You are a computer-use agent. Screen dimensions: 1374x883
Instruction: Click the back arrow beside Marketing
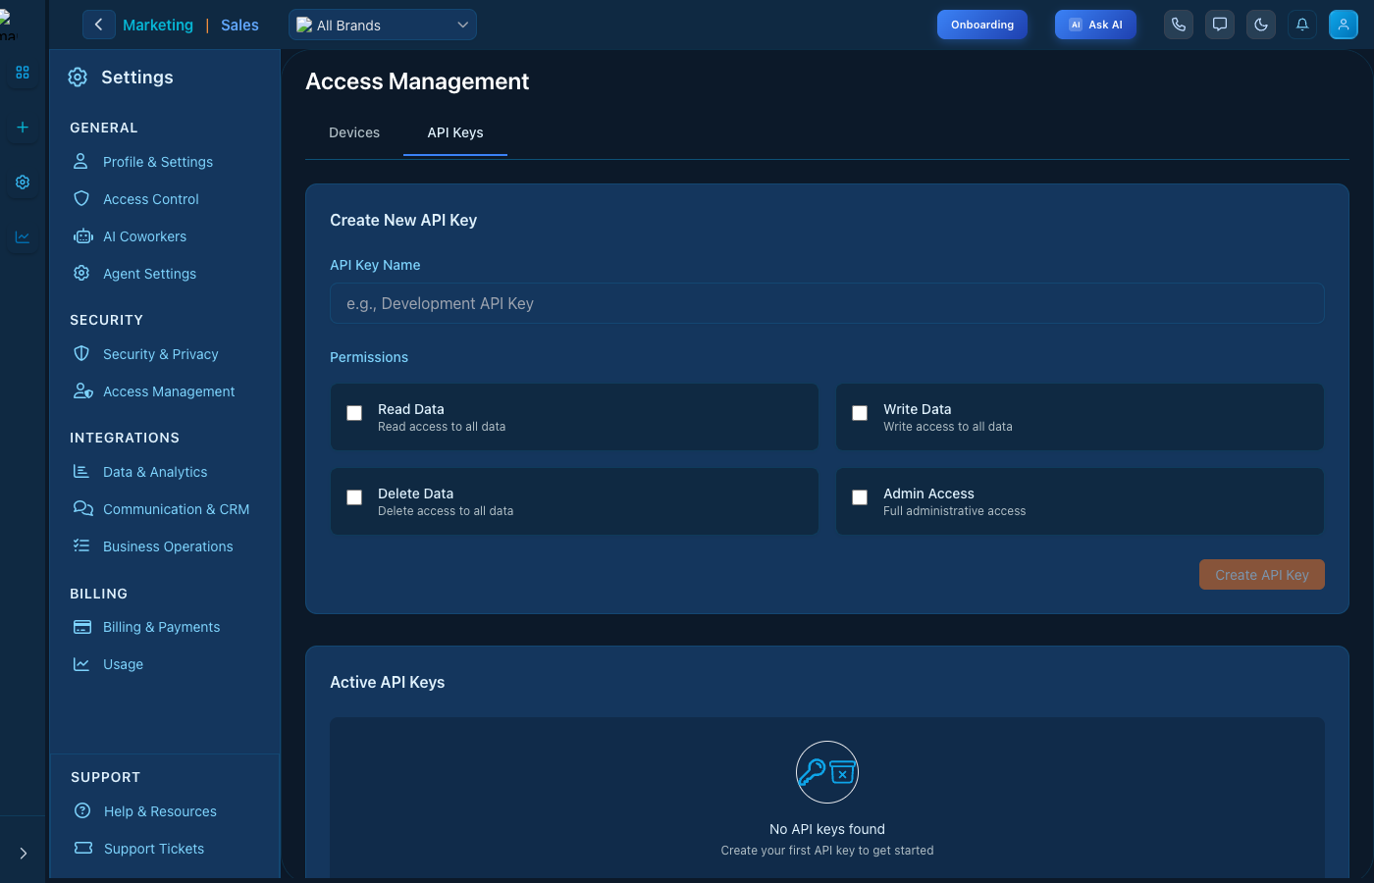pos(98,25)
